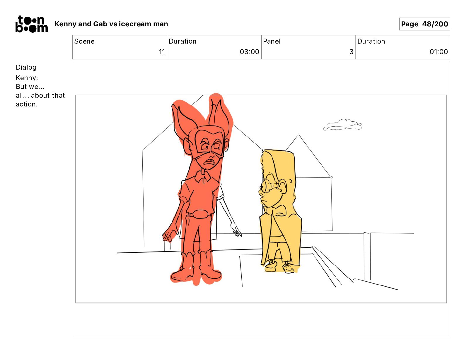Click the 'Kenny:' speaker name
The height and width of the screenshot is (358, 464).
pyautogui.click(x=27, y=78)
